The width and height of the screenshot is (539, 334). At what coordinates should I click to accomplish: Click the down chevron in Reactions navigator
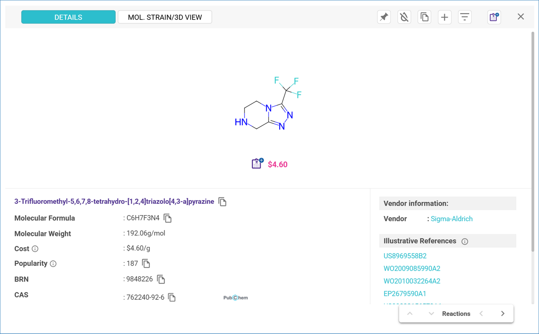431,314
